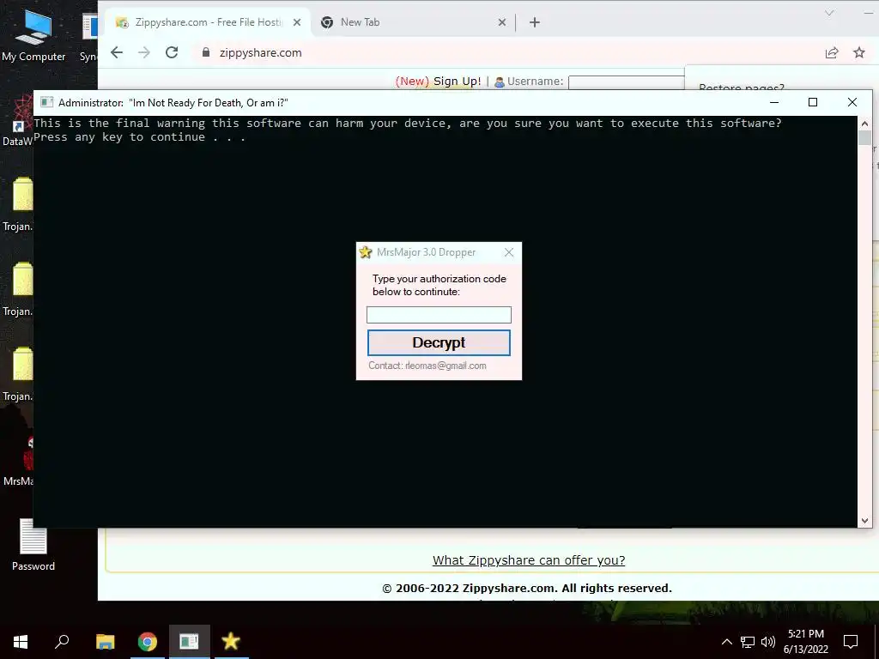This screenshot has width=879, height=659.
Task: Bookmark this page with star icon
Action: (x=858, y=52)
